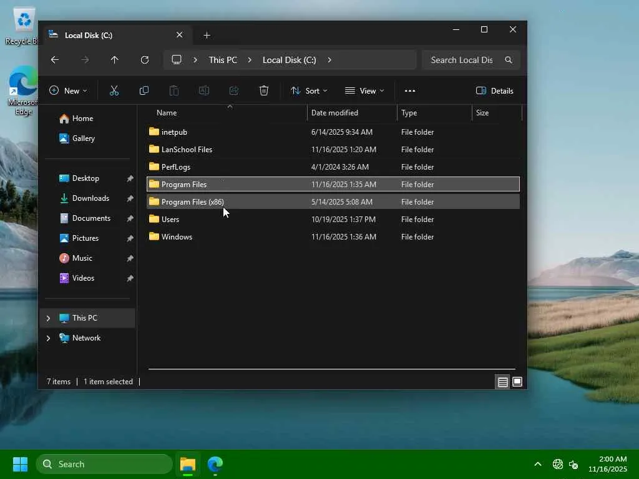Open See more options ellipsis

(x=410, y=90)
